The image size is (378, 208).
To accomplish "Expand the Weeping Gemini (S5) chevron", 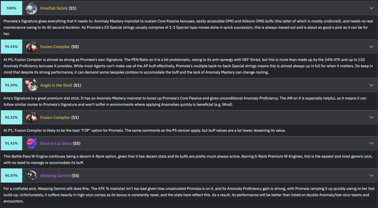I will point(371,176).
